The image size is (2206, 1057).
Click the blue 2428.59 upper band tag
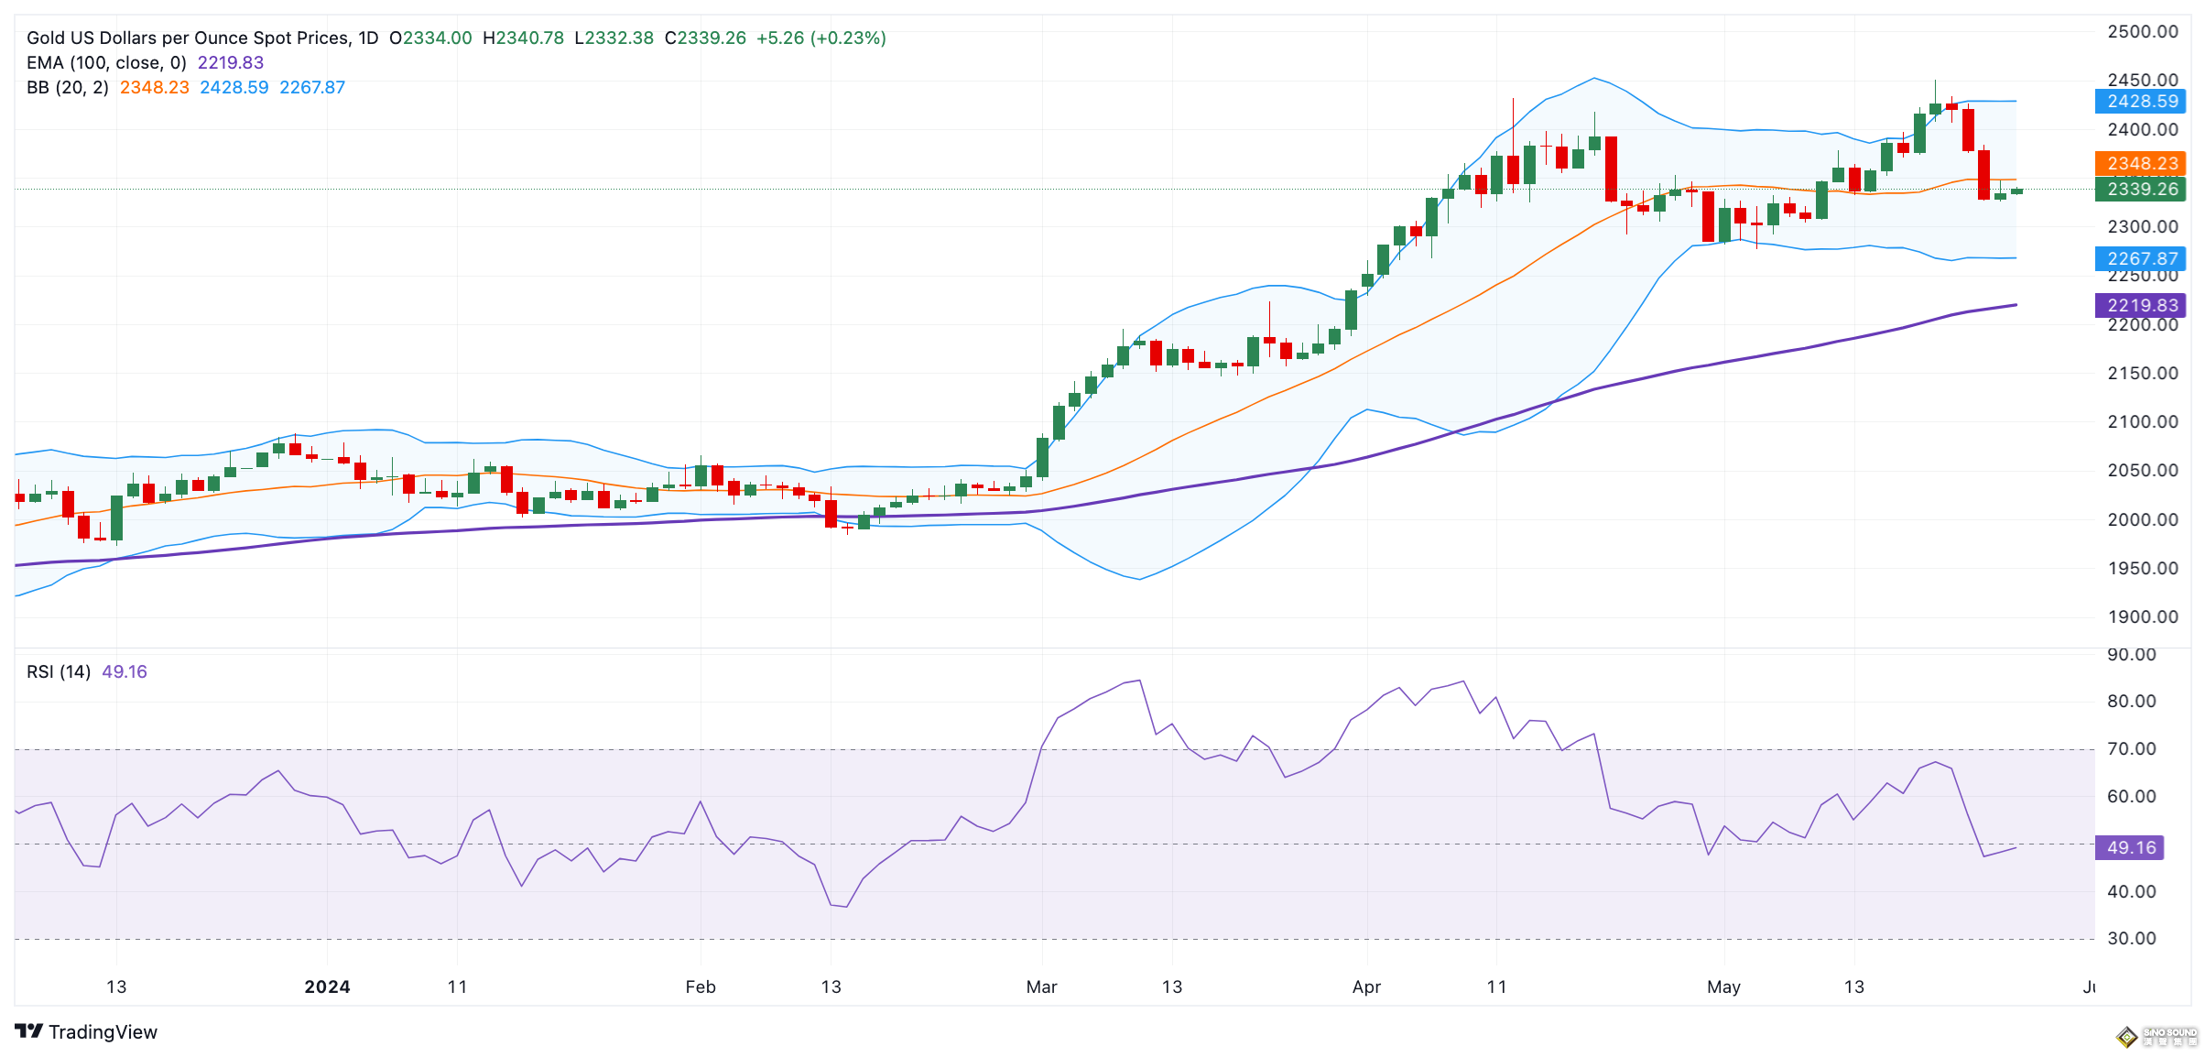(x=2140, y=102)
